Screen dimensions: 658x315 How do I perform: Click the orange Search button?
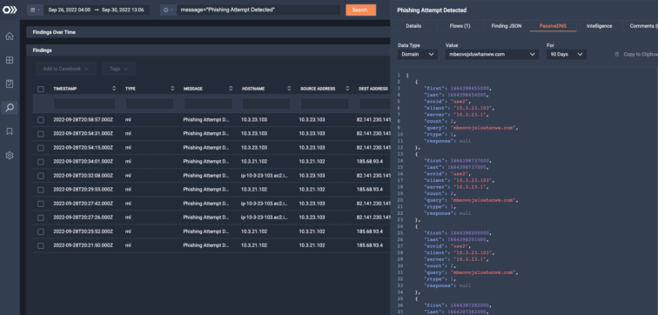coord(360,10)
